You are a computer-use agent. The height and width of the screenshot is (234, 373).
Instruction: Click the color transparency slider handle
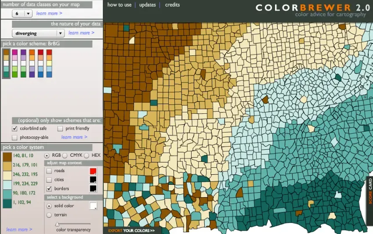(x=57, y=224)
